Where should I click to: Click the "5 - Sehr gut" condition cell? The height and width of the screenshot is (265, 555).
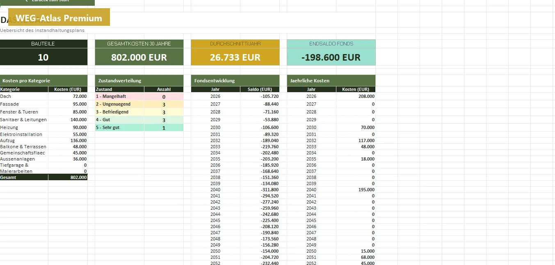[x=119, y=127]
